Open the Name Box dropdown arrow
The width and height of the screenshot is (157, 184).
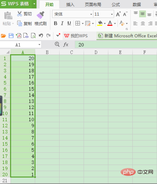pos(39,45)
